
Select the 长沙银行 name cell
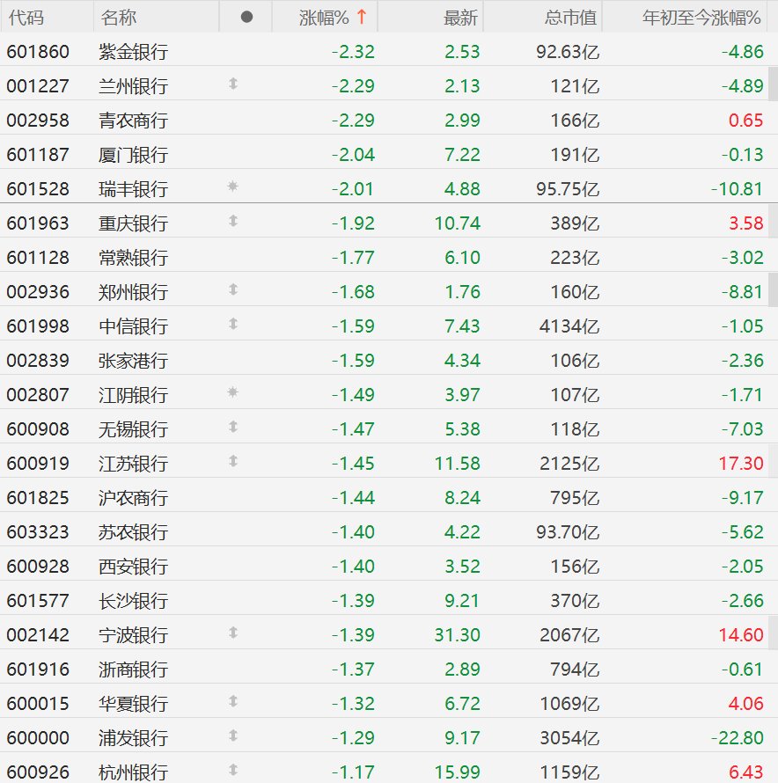coord(134,601)
